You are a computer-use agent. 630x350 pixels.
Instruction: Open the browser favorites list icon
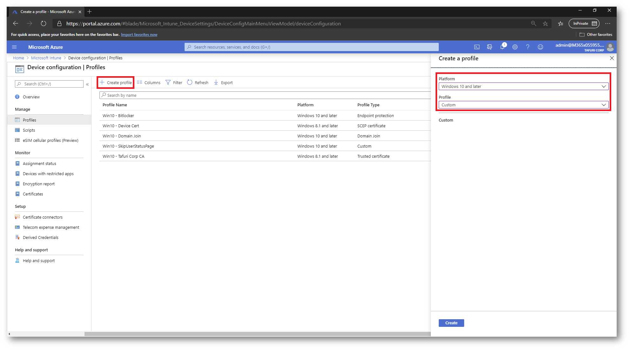coord(560,23)
